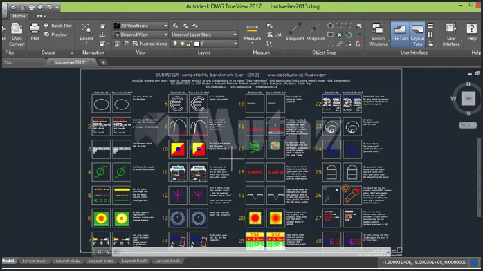Expand the Measure dropdown arrow
This screenshot has width=483, height=271.
click(253, 44)
